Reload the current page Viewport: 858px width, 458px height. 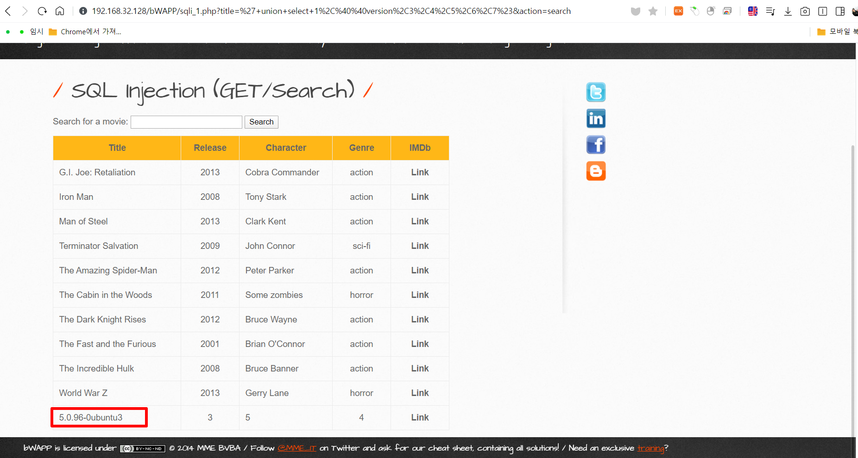click(42, 11)
